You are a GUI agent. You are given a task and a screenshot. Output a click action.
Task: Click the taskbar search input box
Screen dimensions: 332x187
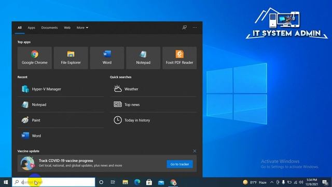[x=53, y=182]
